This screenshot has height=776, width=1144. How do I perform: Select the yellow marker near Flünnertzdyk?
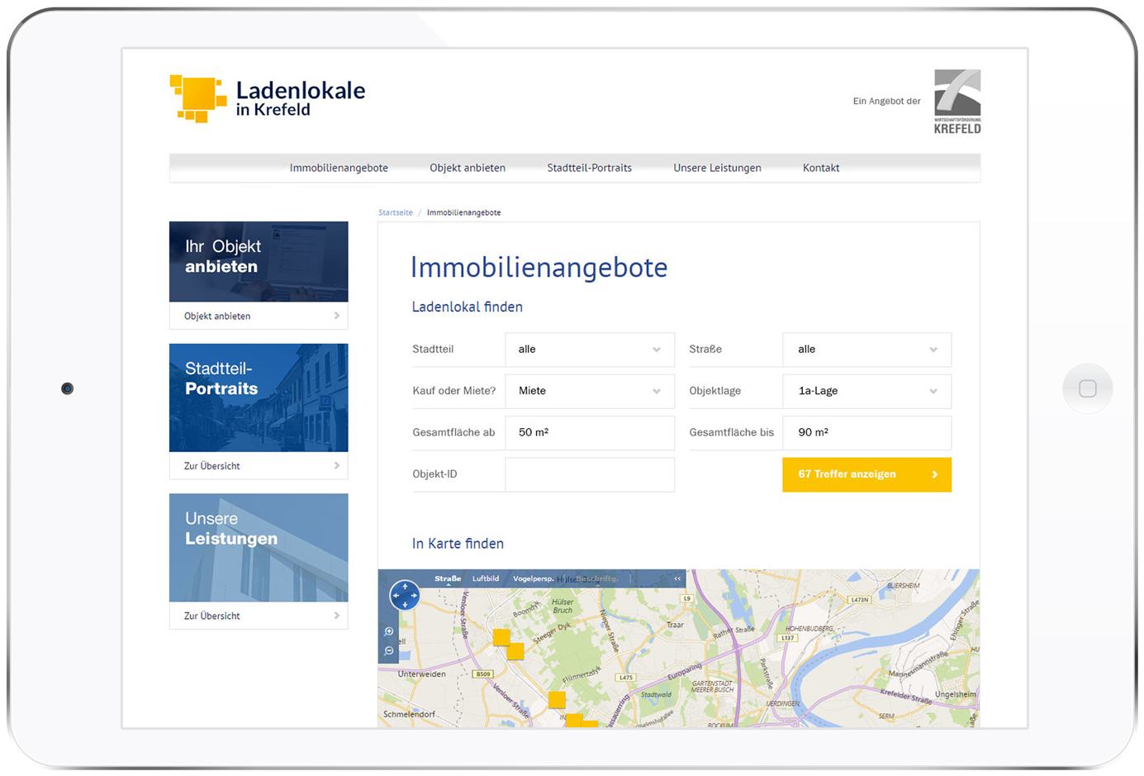(x=557, y=700)
